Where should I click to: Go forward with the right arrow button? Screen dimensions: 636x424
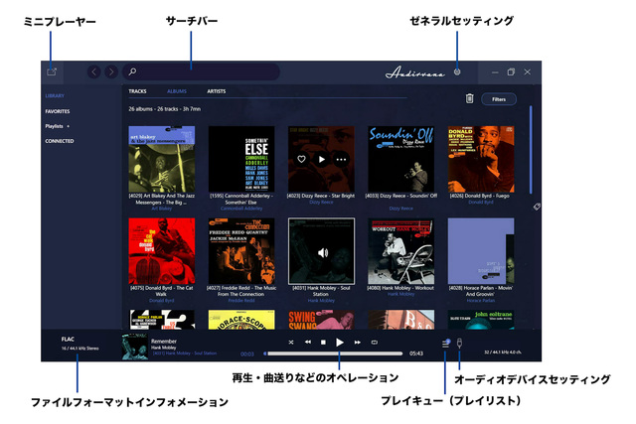[111, 72]
